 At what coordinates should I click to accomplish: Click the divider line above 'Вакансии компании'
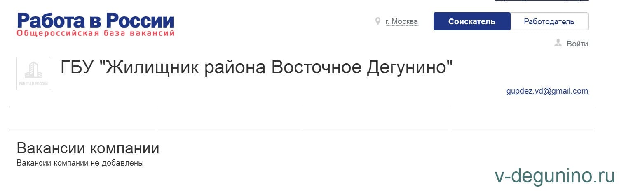[x=302, y=129]
